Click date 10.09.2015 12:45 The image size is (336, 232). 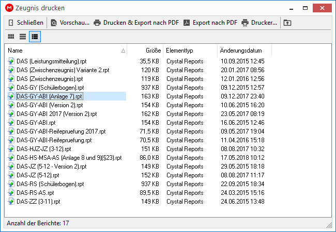(x=242, y=61)
